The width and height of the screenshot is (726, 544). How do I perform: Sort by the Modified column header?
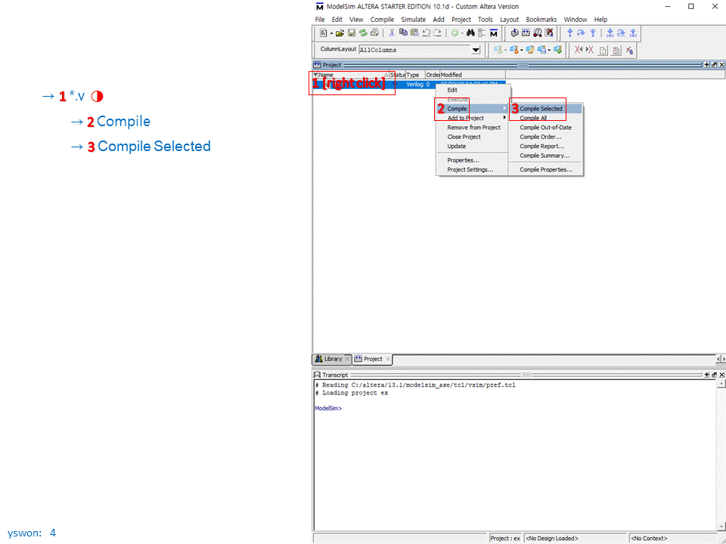472,75
